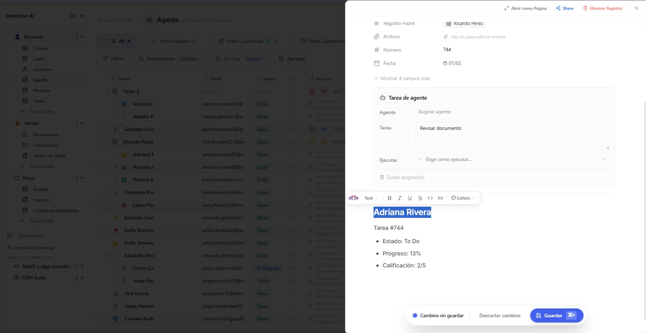This screenshot has width=646, height=333.
Task: Close the record panel
Action: click(637, 8)
